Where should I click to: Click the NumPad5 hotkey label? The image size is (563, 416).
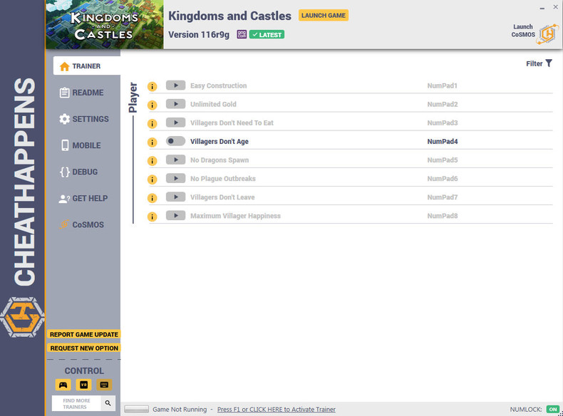pos(442,160)
